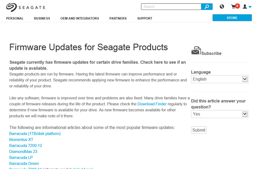The height and width of the screenshot is (169, 257).
Task: Open the Support menu
Action: pos(145,19)
